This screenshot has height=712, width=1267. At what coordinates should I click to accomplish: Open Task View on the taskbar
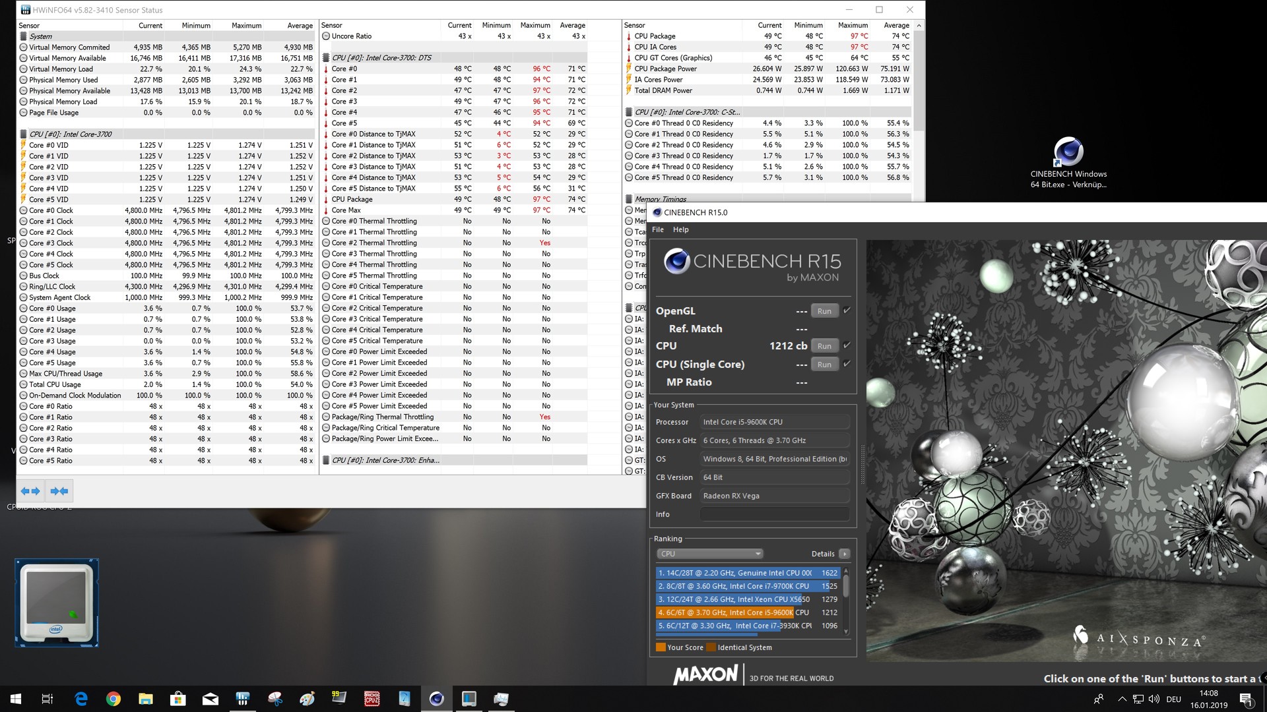pos(48,699)
